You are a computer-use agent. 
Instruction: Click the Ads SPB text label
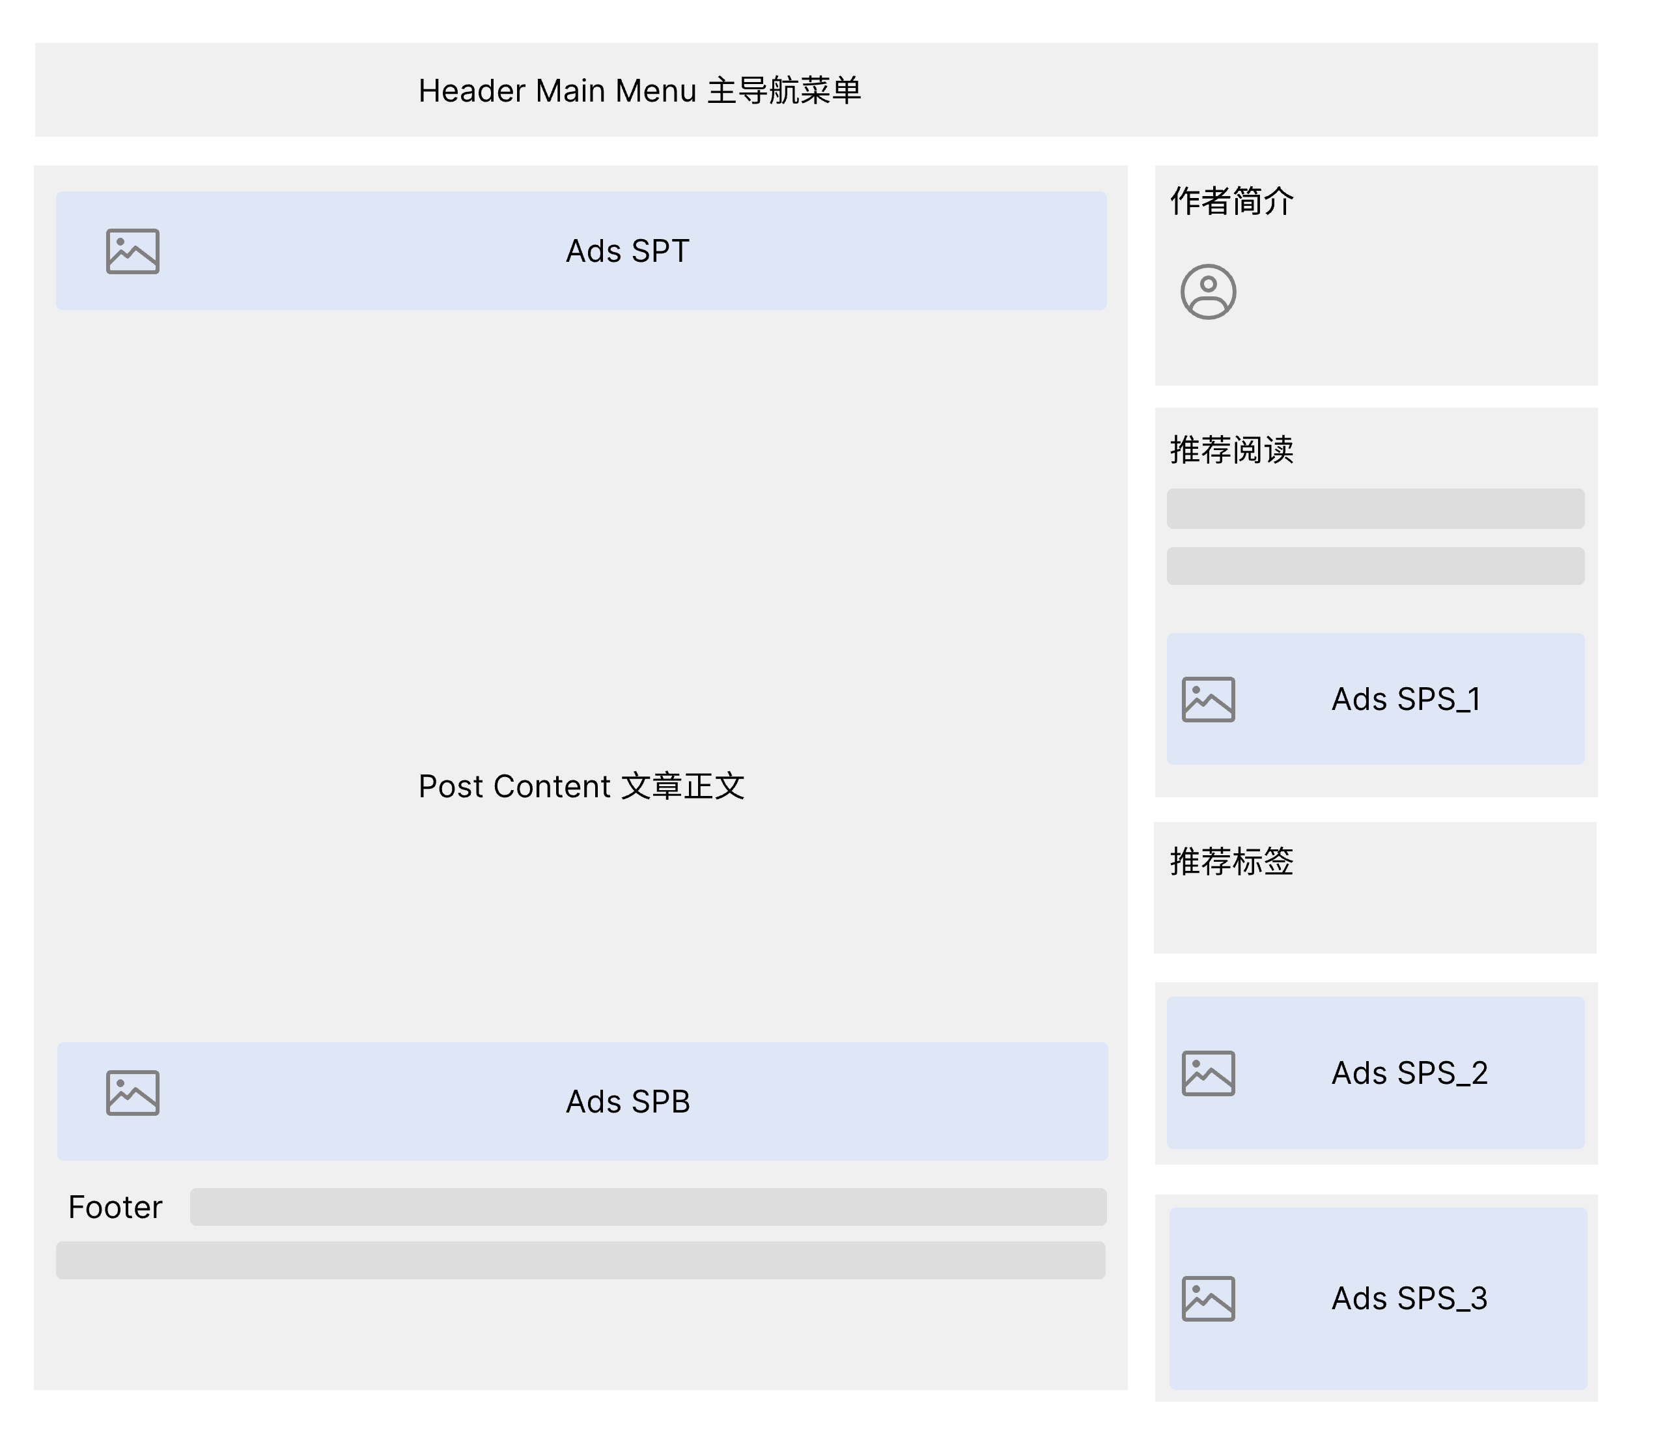[628, 1101]
